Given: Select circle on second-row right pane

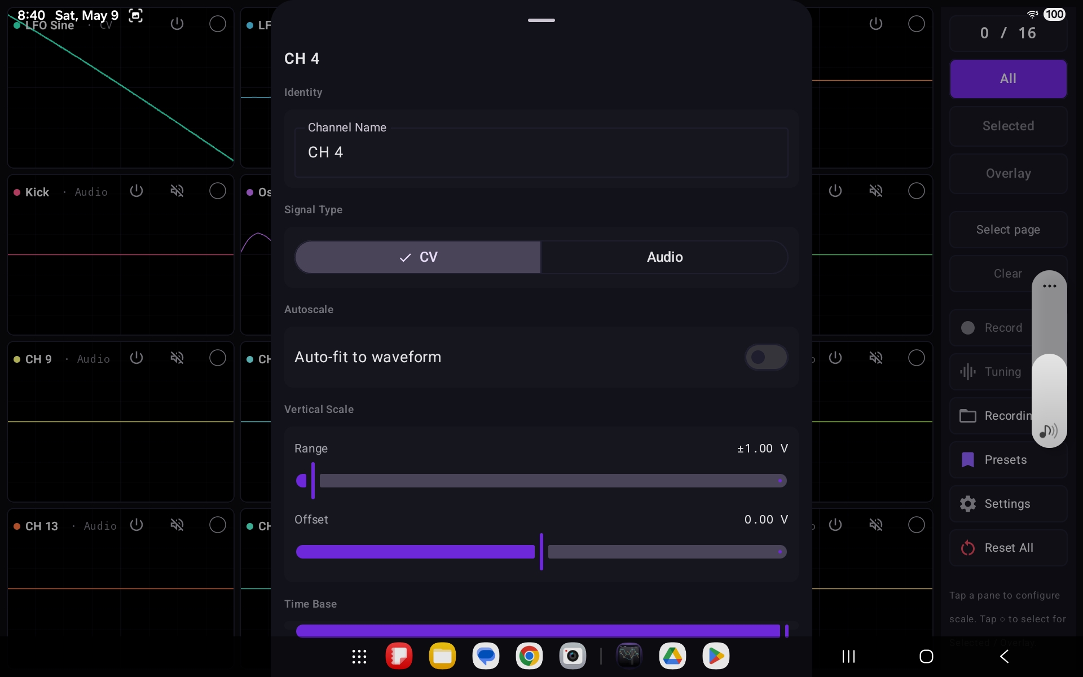Looking at the screenshot, I should click(917, 191).
